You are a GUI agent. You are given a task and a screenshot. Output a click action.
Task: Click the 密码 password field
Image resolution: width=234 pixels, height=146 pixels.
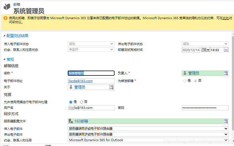tap(205, 108)
